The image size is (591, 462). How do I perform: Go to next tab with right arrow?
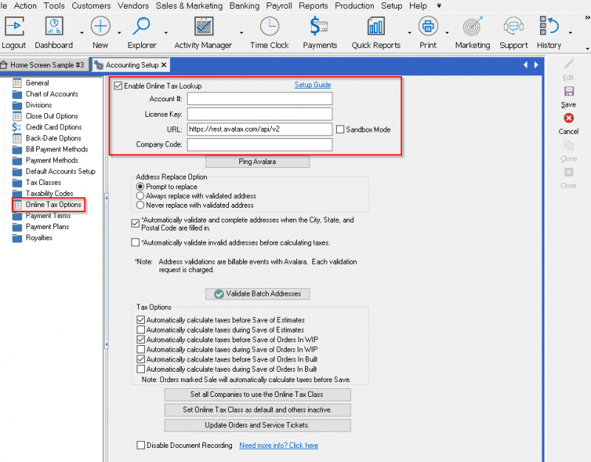[x=536, y=65]
